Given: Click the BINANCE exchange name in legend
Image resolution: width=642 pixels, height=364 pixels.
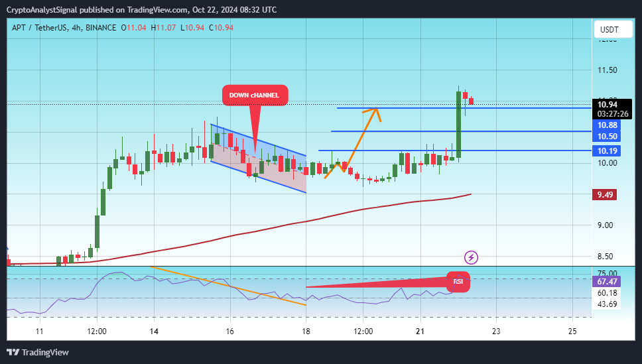Looking at the screenshot, I should (101, 28).
